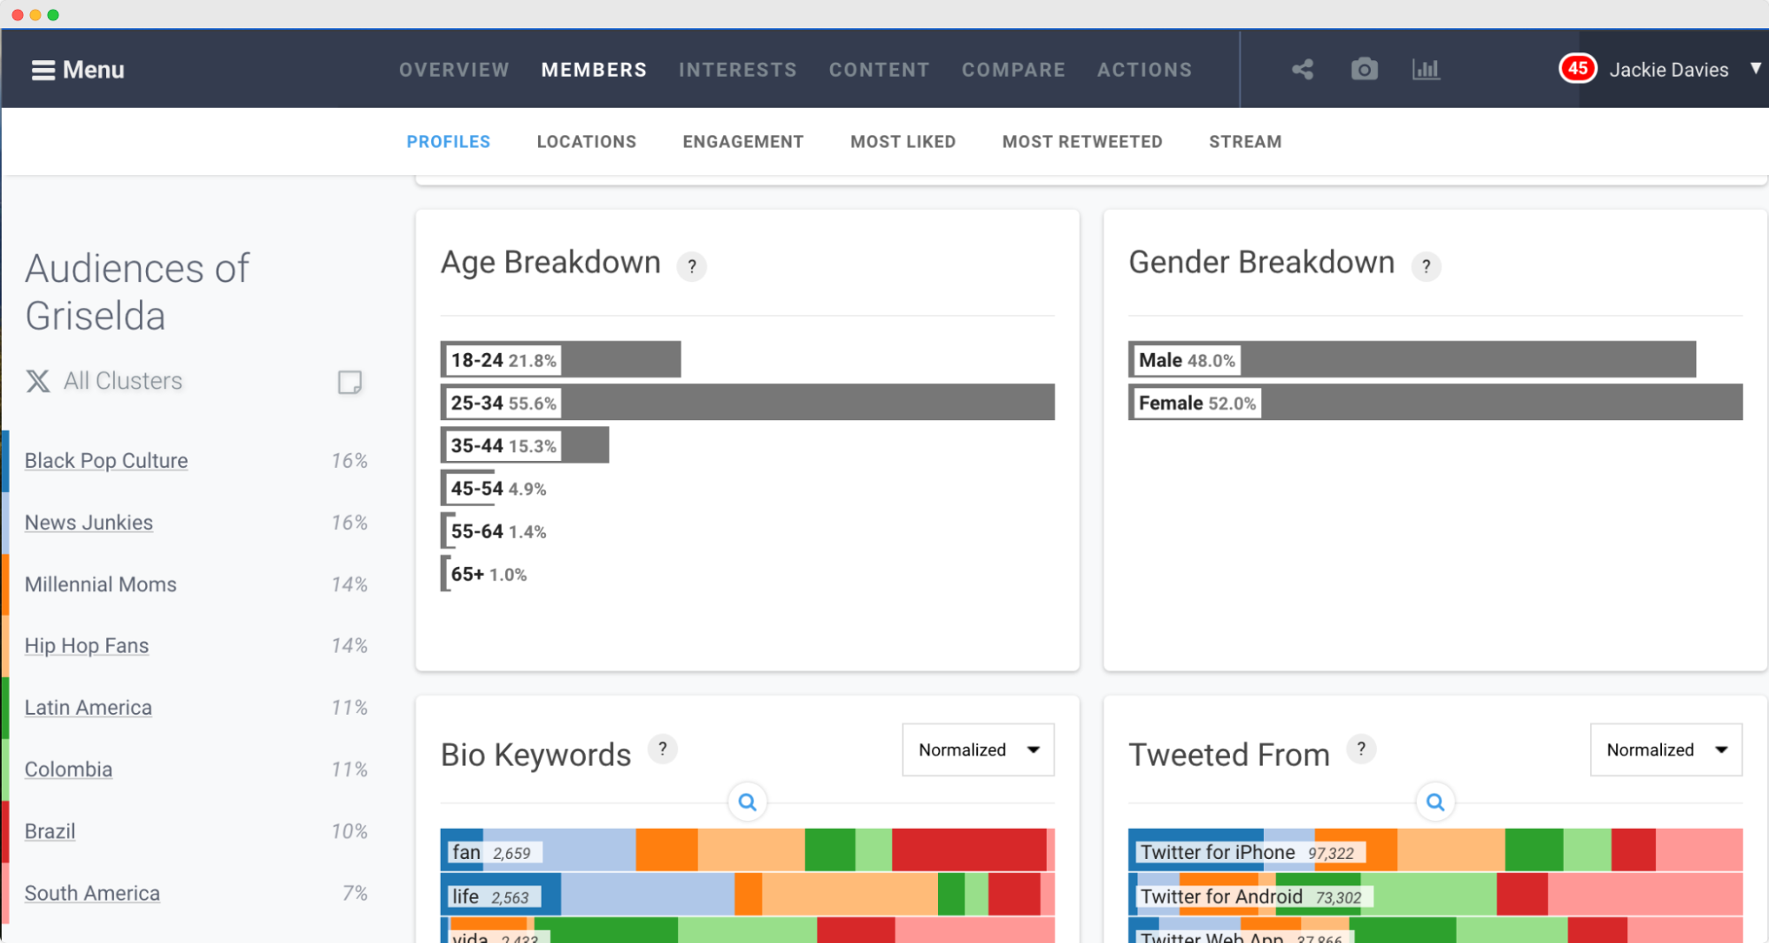
Task: Click the Twitter for iPhone bar
Action: 1435,850
